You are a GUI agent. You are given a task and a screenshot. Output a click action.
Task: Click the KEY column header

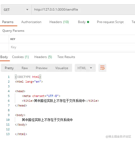click(13, 39)
